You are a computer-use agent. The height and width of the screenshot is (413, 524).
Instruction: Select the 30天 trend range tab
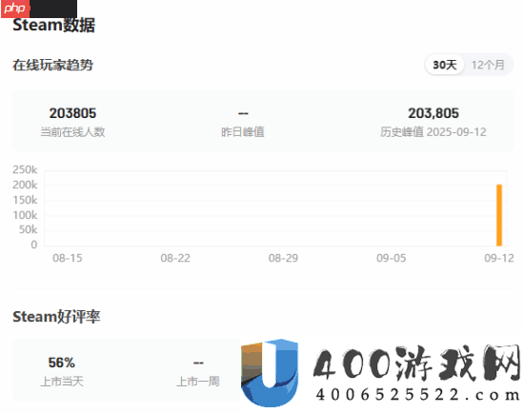[x=445, y=65]
